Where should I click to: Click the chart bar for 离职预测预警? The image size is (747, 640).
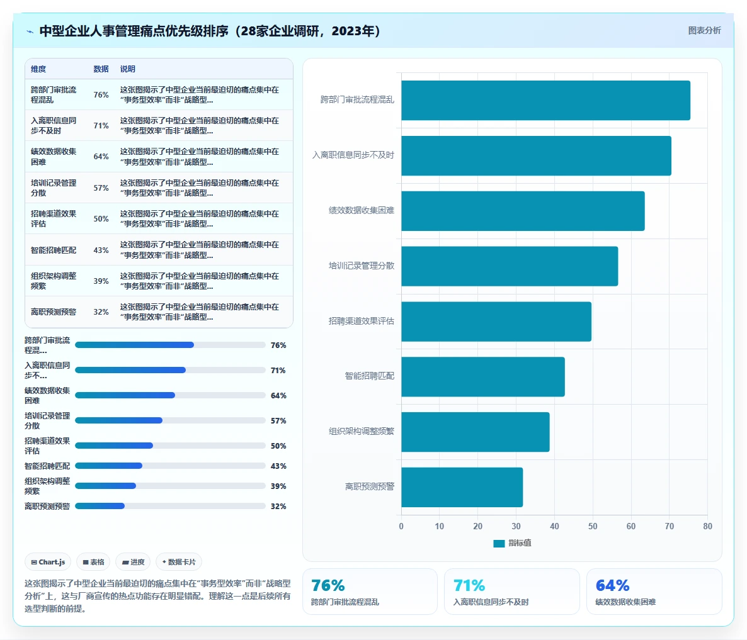(x=462, y=487)
